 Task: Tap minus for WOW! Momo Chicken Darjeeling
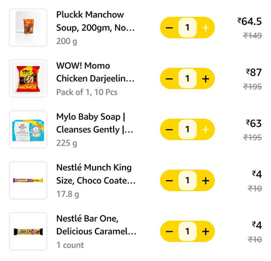tap(169, 79)
